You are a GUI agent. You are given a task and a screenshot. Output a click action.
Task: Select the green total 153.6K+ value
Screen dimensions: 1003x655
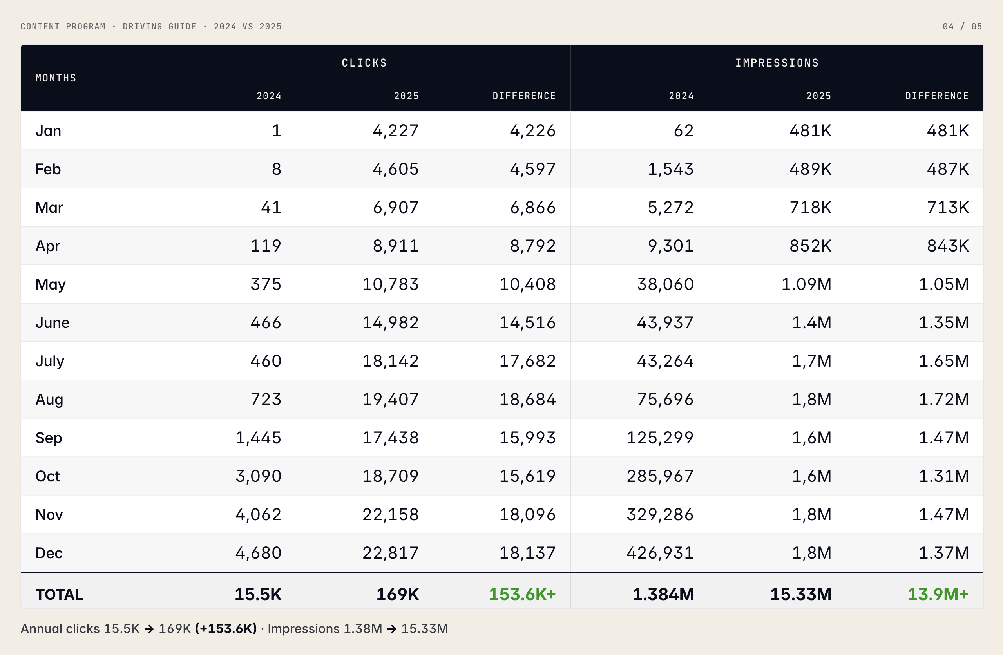(x=523, y=594)
